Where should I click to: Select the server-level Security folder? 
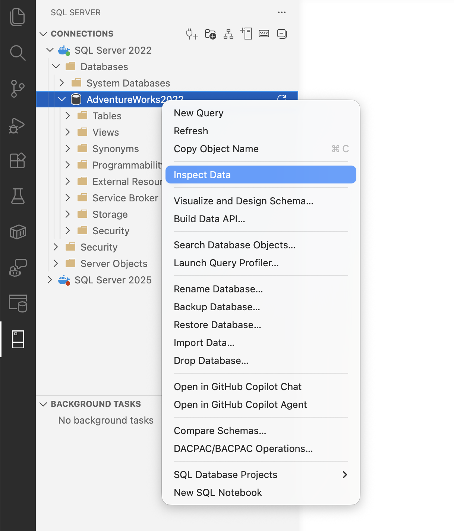(99, 247)
